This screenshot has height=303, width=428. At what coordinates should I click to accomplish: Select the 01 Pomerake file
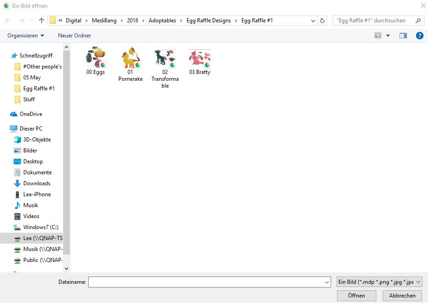click(130, 58)
